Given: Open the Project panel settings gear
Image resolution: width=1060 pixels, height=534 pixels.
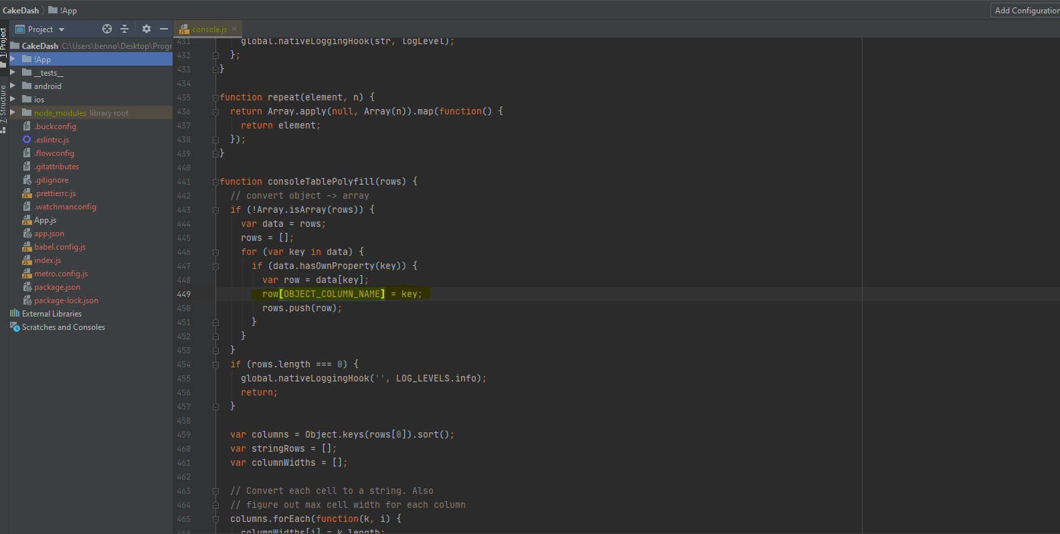Looking at the screenshot, I should [x=147, y=29].
